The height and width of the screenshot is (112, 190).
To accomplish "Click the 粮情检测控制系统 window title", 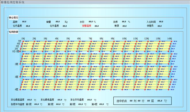I will click(x=13, y=2).
